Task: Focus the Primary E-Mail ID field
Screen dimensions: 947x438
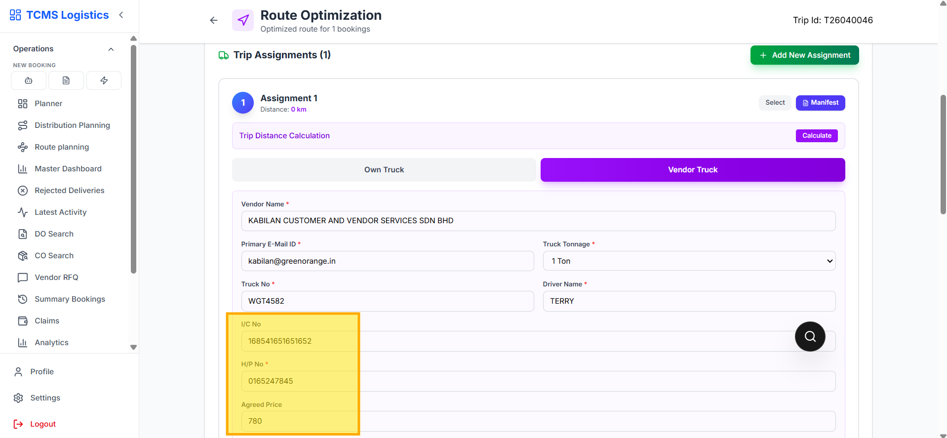Action: tap(388, 261)
